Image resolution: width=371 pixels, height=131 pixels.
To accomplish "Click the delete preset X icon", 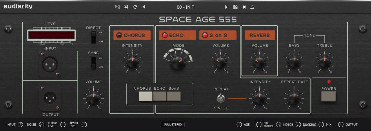I will click(244, 7).
